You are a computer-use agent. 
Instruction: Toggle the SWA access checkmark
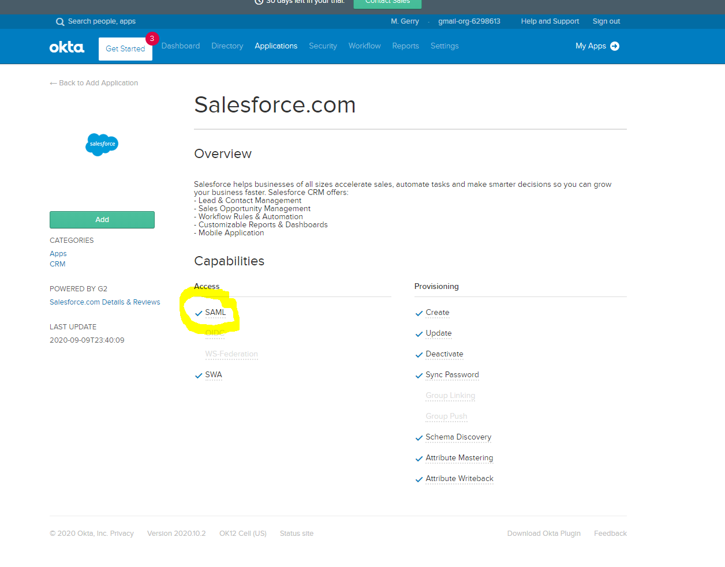pyautogui.click(x=199, y=375)
